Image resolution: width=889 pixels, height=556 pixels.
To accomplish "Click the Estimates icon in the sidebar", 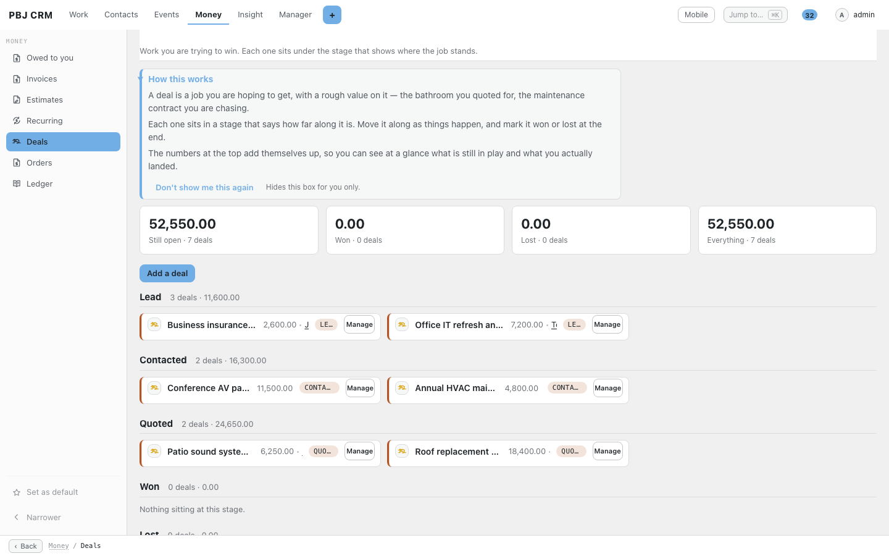I will click(x=17, y=100).
